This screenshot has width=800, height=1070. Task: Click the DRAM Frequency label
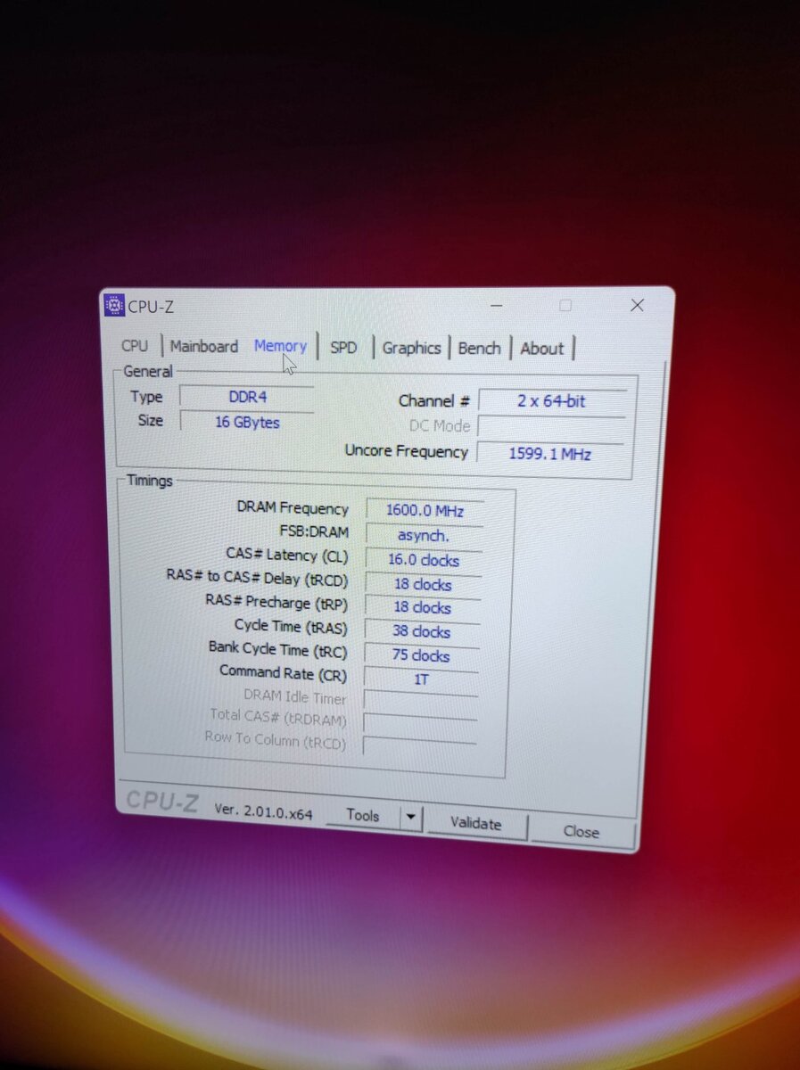pyautogui.click(x=293, y=507)
